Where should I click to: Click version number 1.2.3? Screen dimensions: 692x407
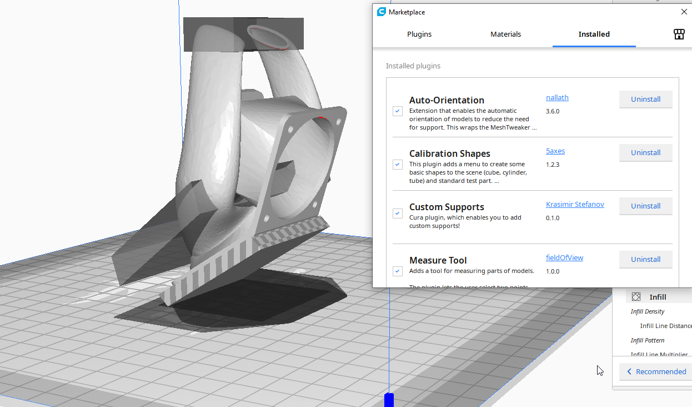[553, 165]
